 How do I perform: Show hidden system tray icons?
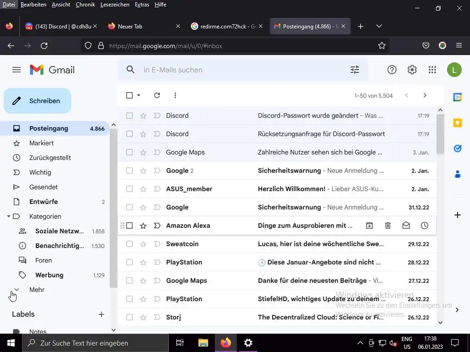(x=360, y=343)
